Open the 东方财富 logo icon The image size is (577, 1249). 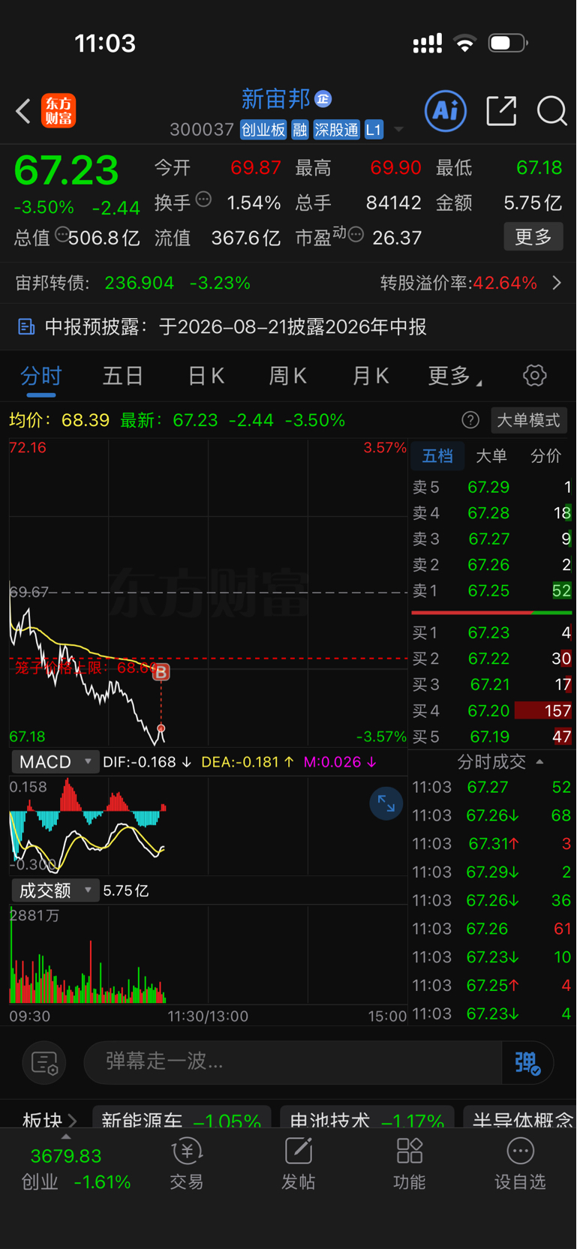coord(59,111)
